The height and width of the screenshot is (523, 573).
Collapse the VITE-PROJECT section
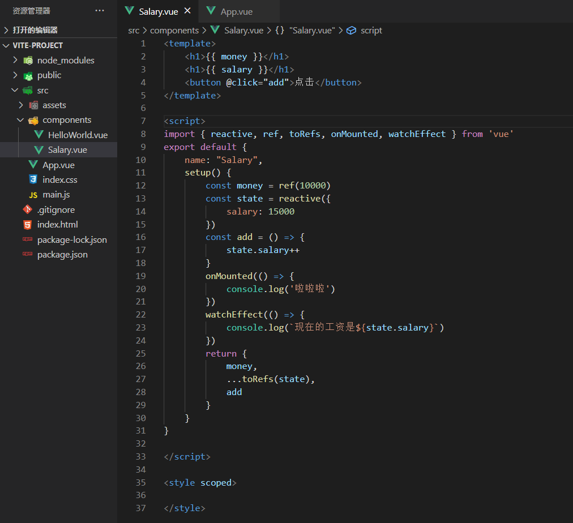(6, 45)
